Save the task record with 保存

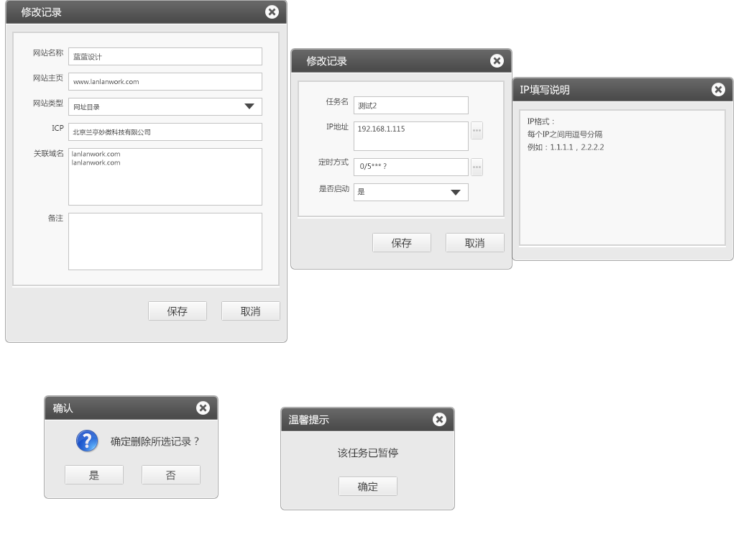pos(401,243)
